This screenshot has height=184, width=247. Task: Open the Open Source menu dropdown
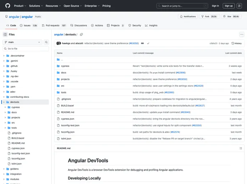tap(73, 6)
